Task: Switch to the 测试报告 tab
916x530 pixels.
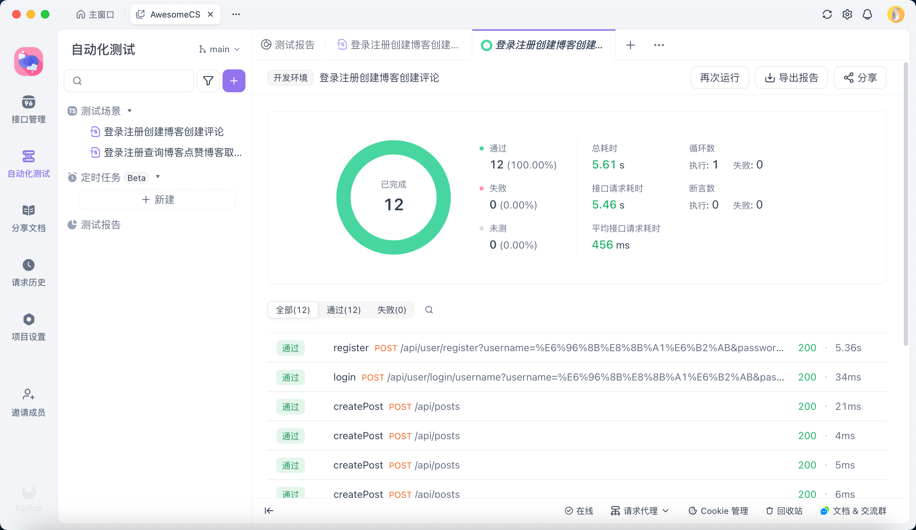Action: tap(288, 45)
